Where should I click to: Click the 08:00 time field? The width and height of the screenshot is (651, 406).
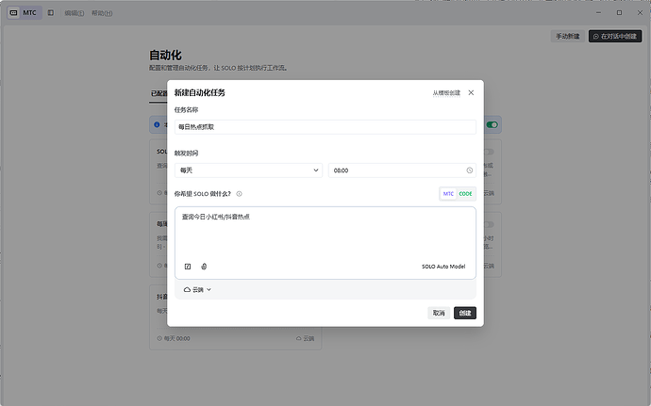tap(402, 171)
